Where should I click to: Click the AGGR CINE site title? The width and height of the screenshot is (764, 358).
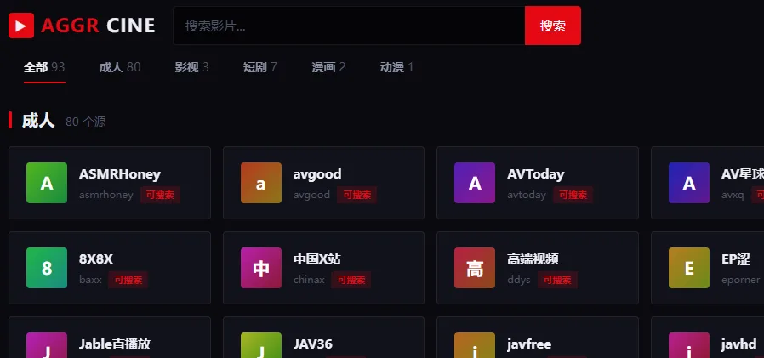[x=98, y=26]
